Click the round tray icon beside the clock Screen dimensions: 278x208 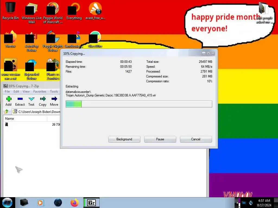tap(251, 203)
